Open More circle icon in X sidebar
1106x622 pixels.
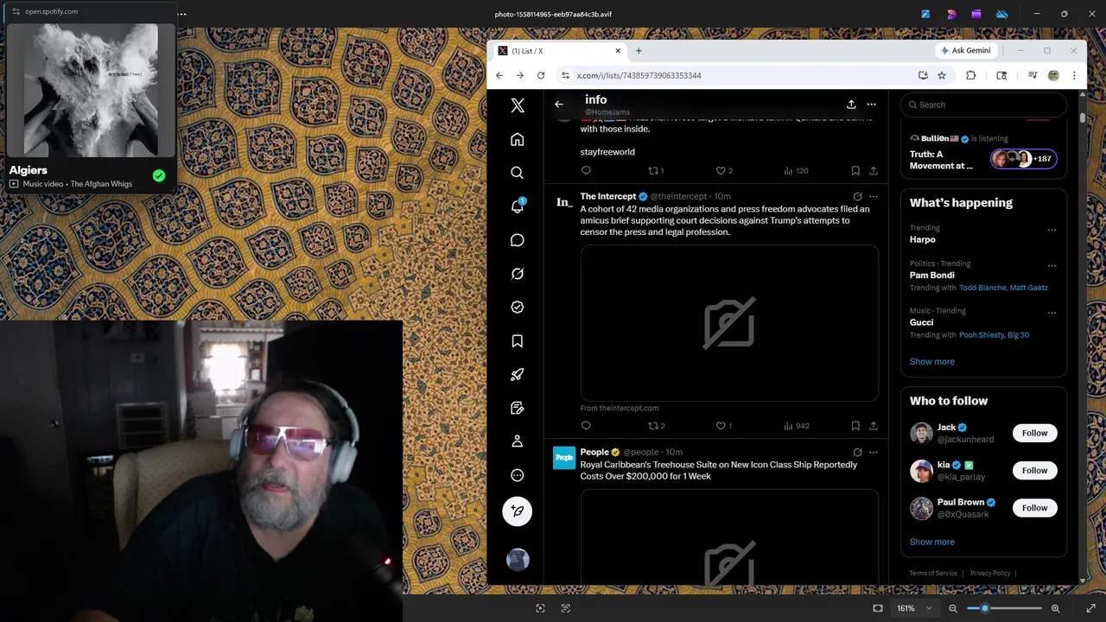click(518, 475)
